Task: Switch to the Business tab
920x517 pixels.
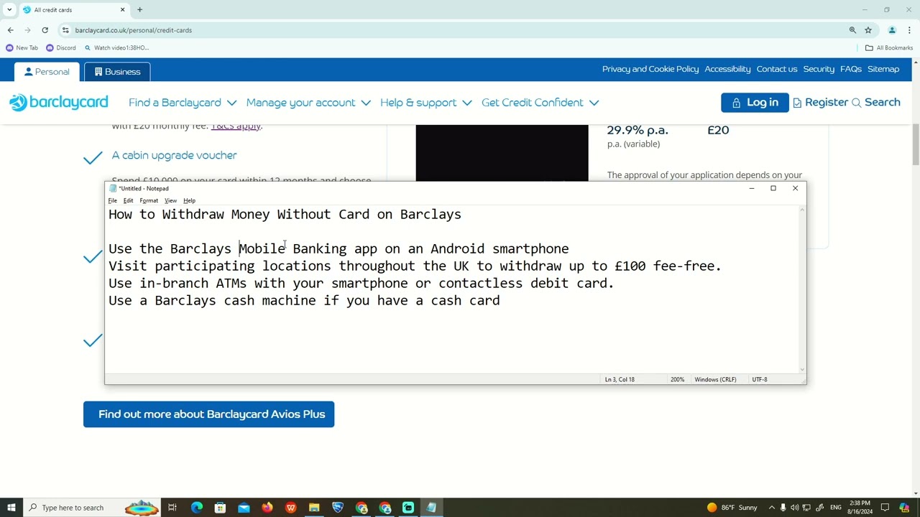Action: (117, 72)
